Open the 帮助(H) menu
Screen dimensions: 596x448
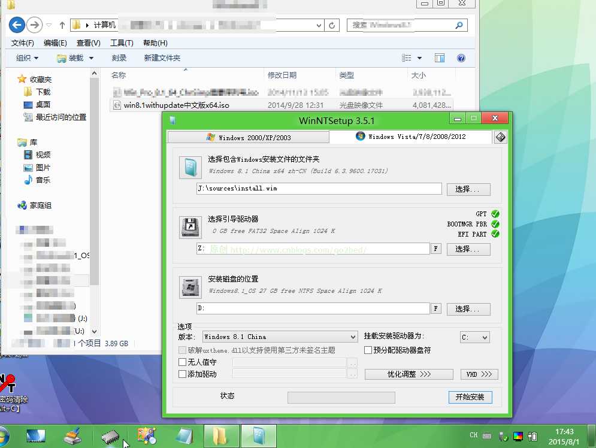(155, 43)
